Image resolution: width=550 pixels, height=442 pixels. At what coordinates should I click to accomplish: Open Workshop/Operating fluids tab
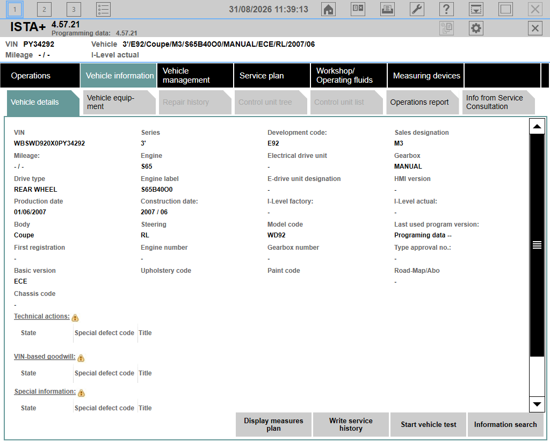coord(349,75)
